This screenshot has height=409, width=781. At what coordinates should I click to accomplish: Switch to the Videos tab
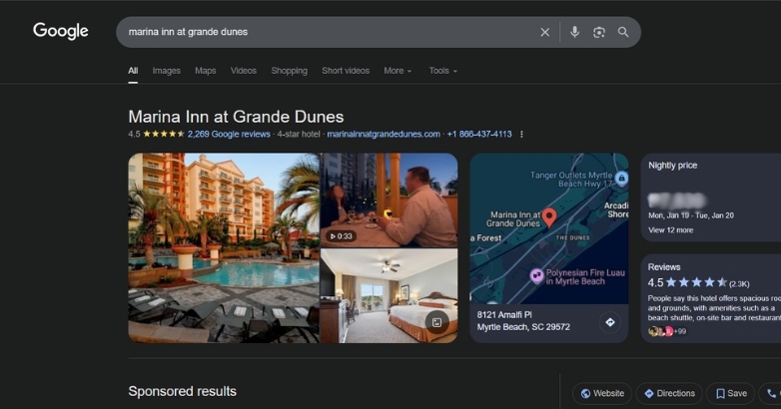244,71
